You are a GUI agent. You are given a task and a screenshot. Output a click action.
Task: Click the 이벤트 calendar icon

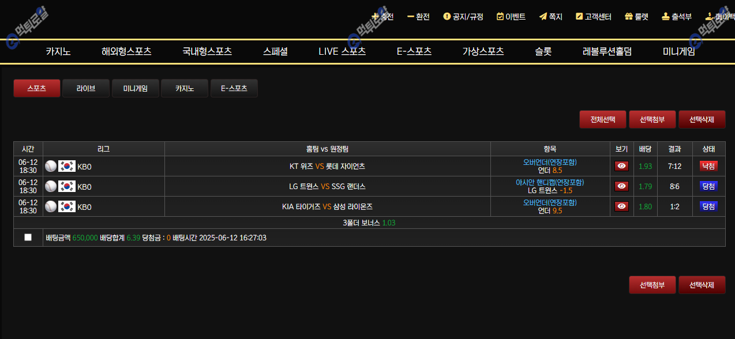[x=500, y=17]
